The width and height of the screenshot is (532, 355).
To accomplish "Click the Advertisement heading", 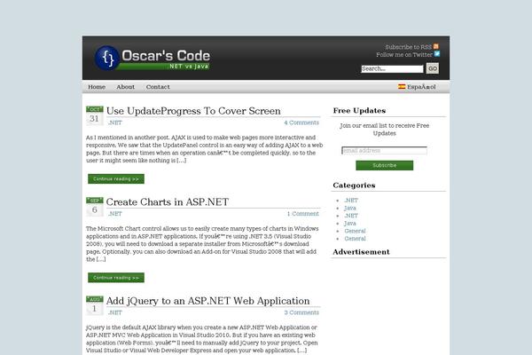I will click(x=361, y=252).
